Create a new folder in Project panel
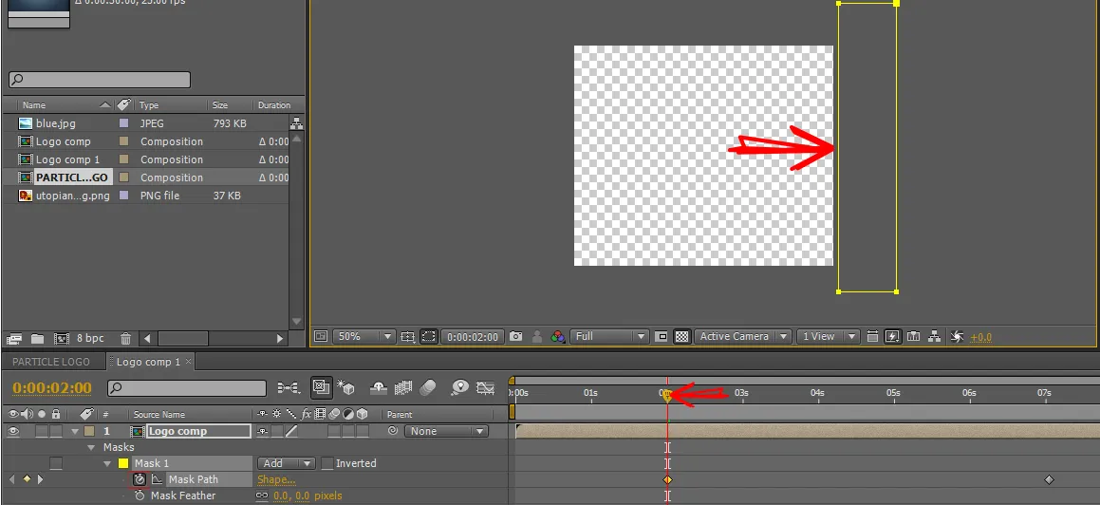Viewport: 1100px width, 505px height. coord(38,338)
